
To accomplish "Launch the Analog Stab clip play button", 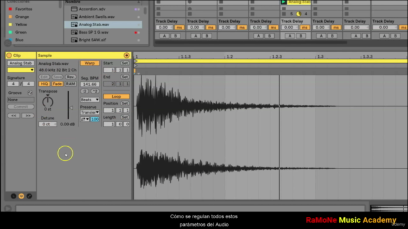I will click(x=284, y=2).
